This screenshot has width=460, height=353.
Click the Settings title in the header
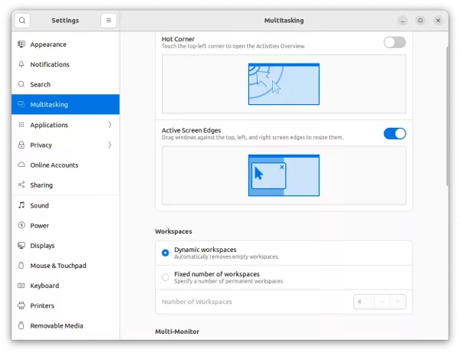coord(65,21)
